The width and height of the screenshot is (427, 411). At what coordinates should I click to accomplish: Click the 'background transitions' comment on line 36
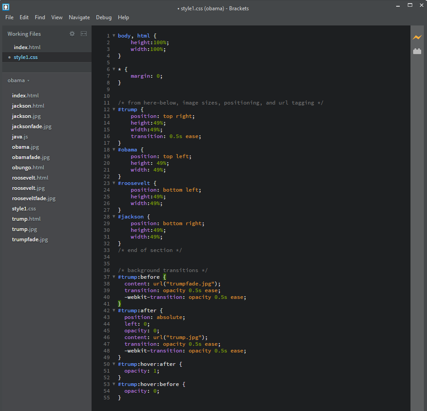coord(163,270)
